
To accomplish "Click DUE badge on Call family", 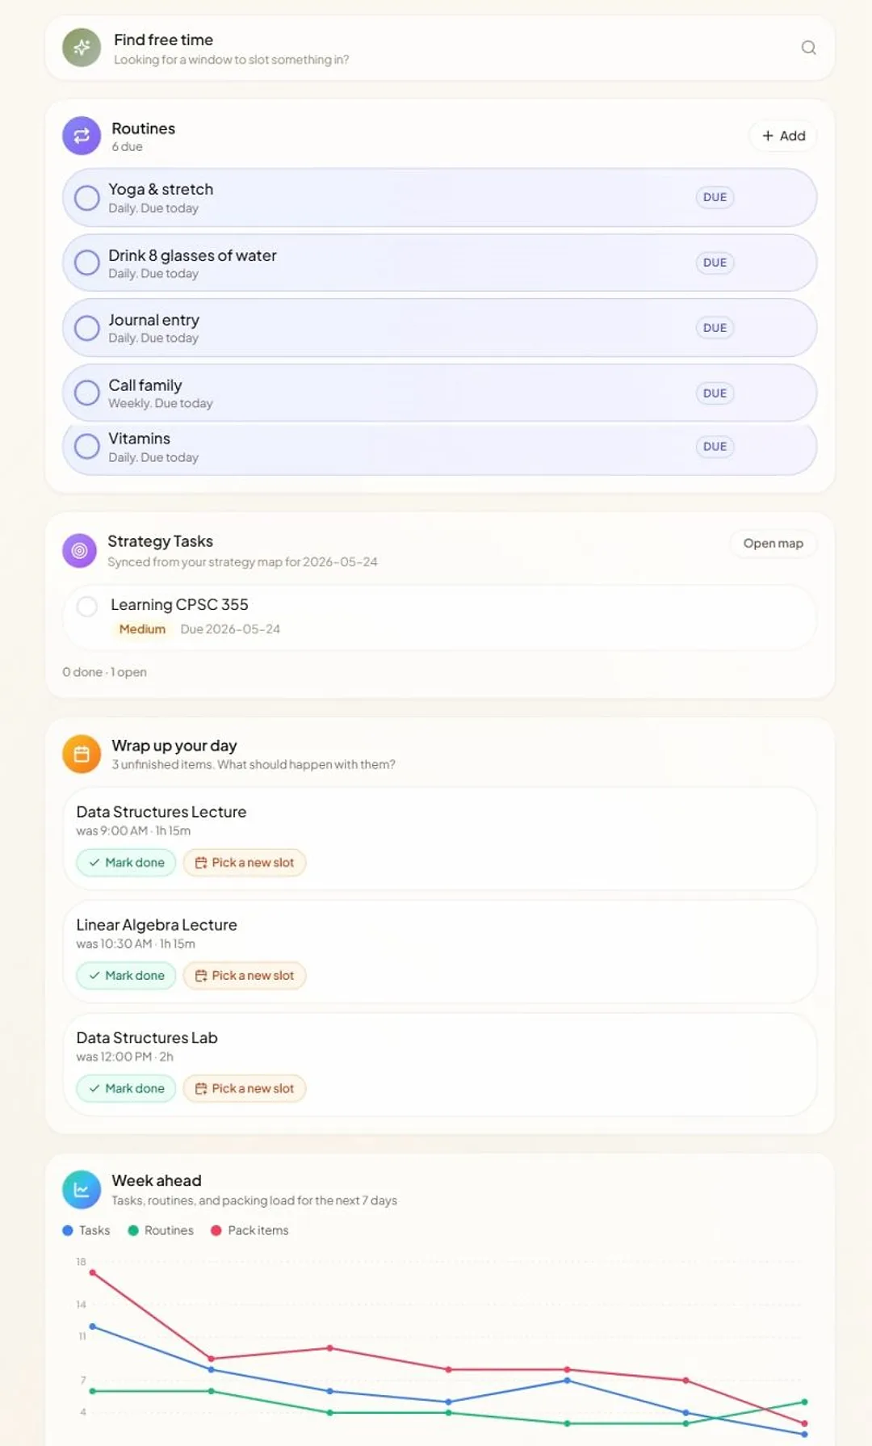I will tap(715, 393).
